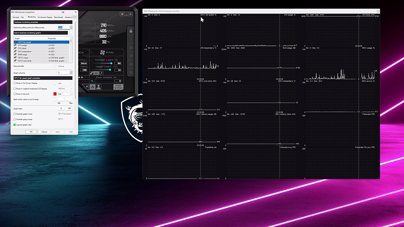
Task: Check Override graph name option
Action: pos(15,114)
